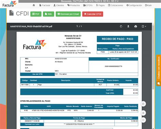Open the Cotizaciones menu

115,5
